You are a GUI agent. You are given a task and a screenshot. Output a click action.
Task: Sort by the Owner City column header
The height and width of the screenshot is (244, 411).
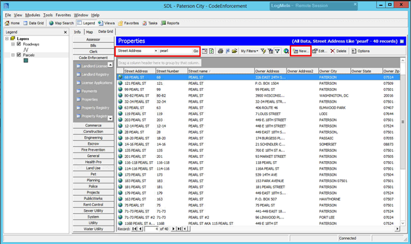point(335,71)
